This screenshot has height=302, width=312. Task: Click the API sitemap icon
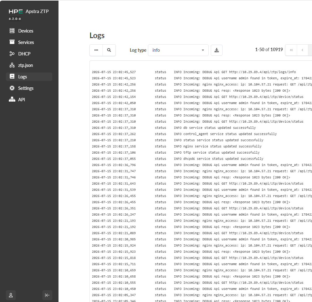pyautogui.click(x=12, y=99)
